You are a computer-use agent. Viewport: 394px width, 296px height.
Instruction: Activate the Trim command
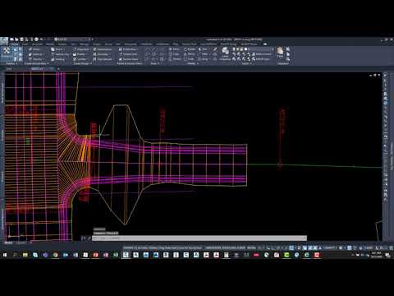[x=204, y=49]
